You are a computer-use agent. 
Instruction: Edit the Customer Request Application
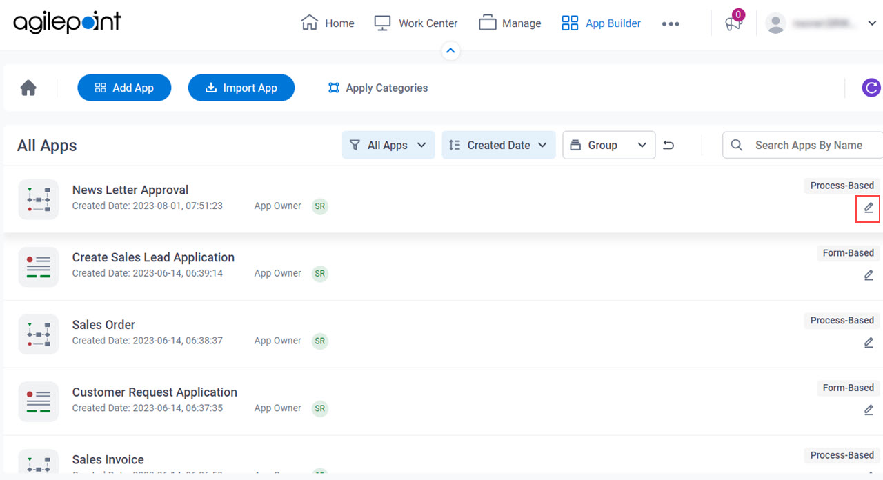click(x=869, y=410)
